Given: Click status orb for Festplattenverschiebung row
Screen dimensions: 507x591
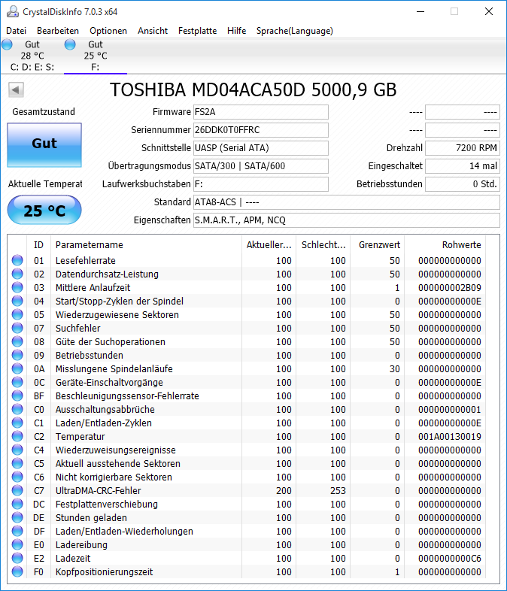Looking at the screenshot, I should [x=17, y=505].
